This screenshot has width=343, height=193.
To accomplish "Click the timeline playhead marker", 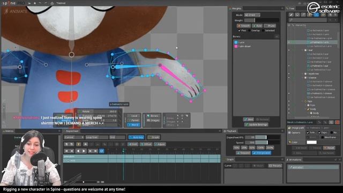I will (x=123, y=150).
